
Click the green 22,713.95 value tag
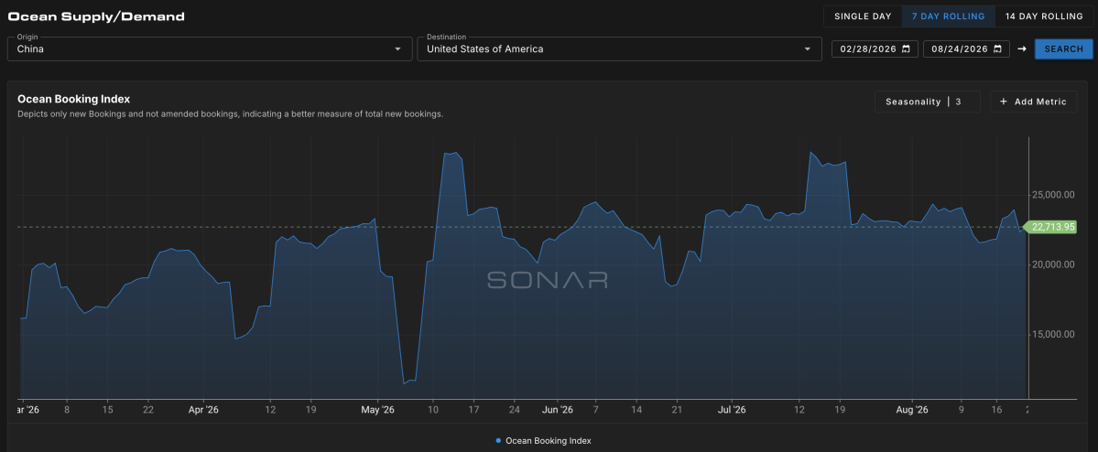(x=1049, y=227)
